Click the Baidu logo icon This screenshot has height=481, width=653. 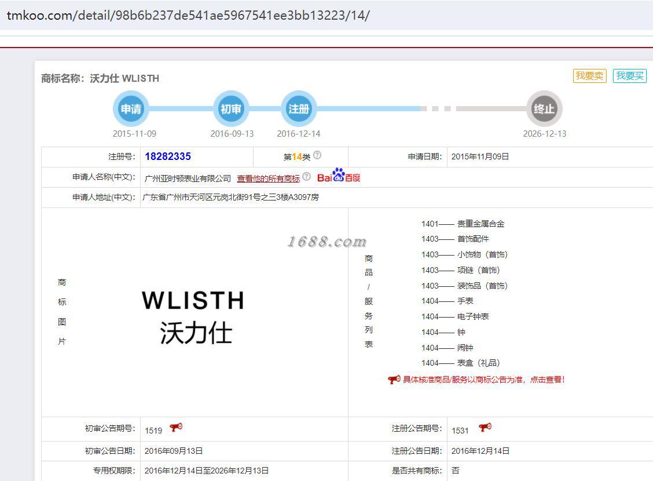point(339,176)
